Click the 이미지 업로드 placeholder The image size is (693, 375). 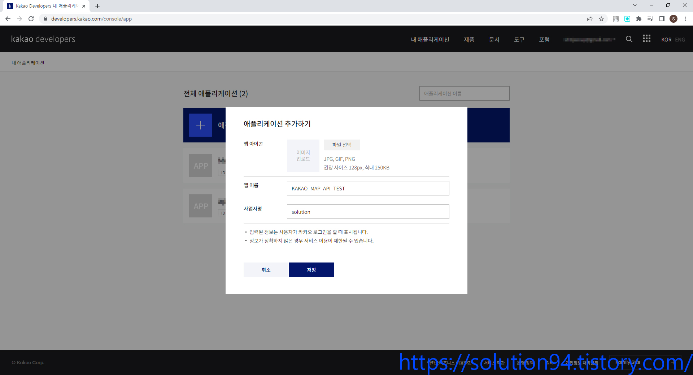(x=303, y=155)
